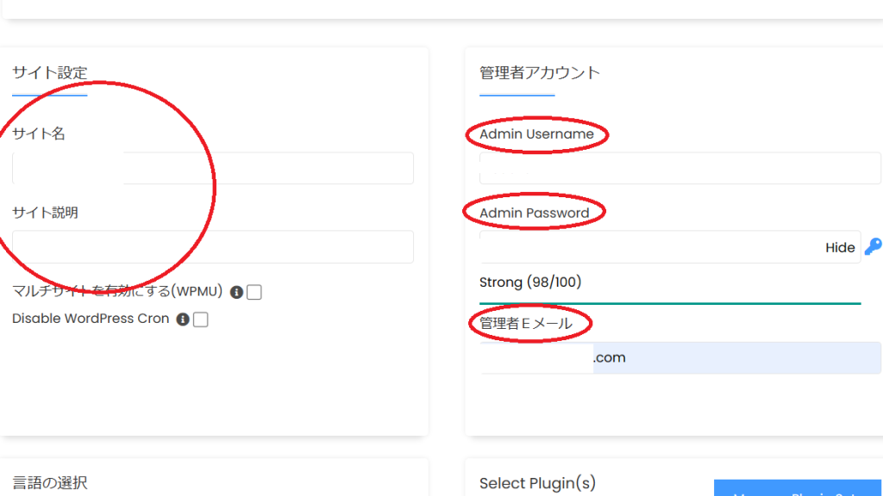Focus the サイト名 input field

pyautogui.click(x=213, y=168)
